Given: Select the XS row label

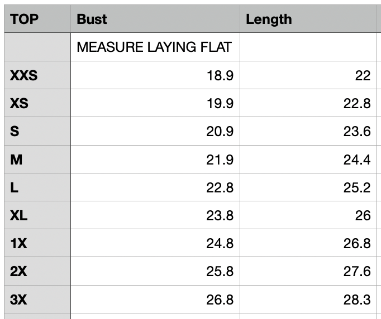Looking at the screenshot, I should coord(37,103).
